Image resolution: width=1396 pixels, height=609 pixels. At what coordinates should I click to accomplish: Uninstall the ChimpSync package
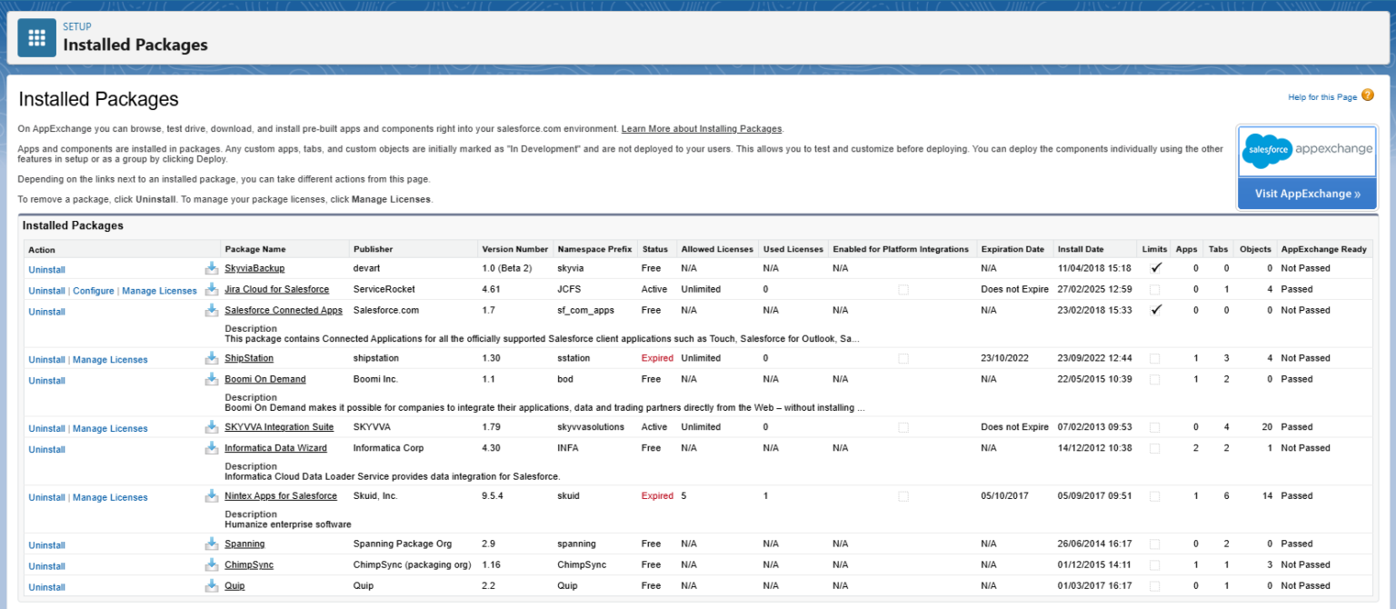46,566
